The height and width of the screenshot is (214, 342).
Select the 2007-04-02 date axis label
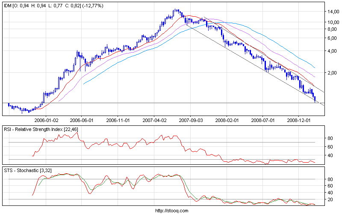154,121
